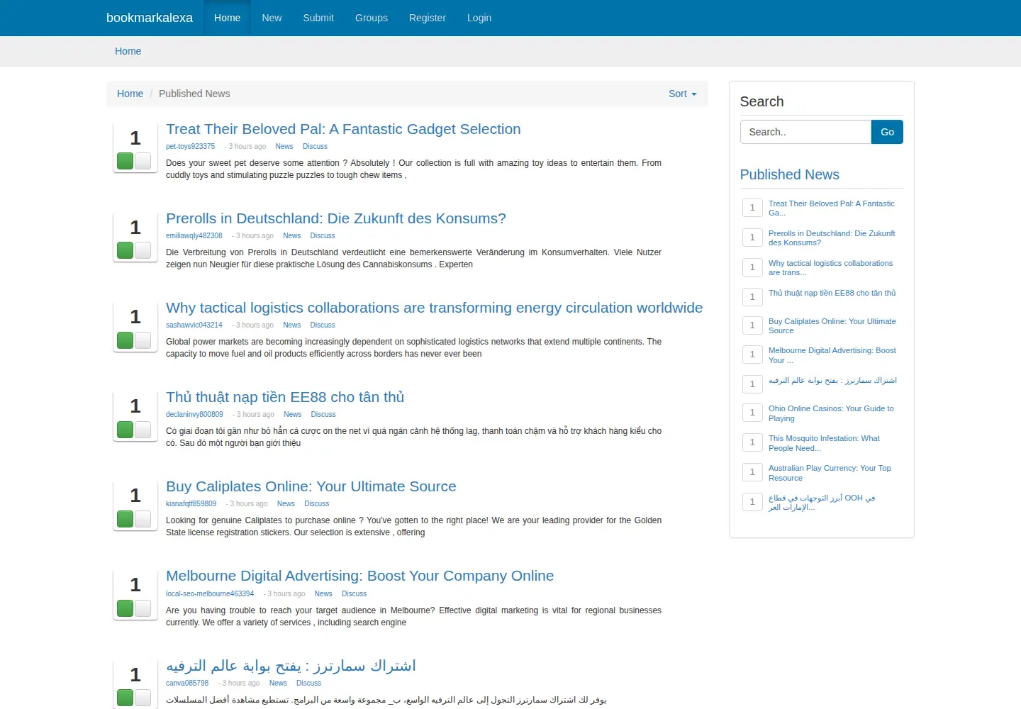
Task: Click vote count box beside sidebar Melbourne Digital link
Action: (752, 354)
